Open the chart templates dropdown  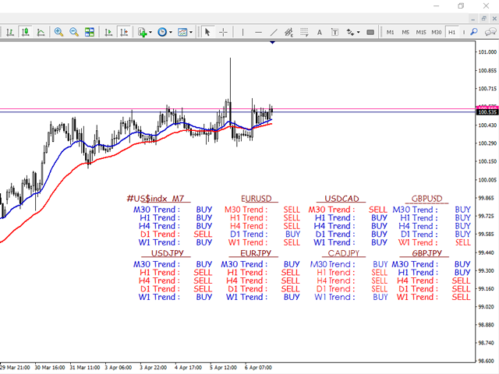click(186, 32)
